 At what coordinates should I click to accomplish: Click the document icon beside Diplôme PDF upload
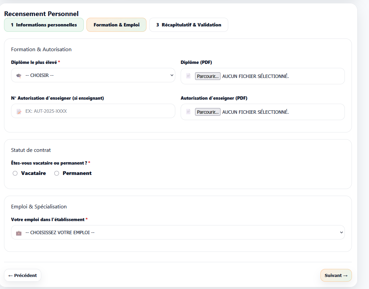(x=188, y=76)
